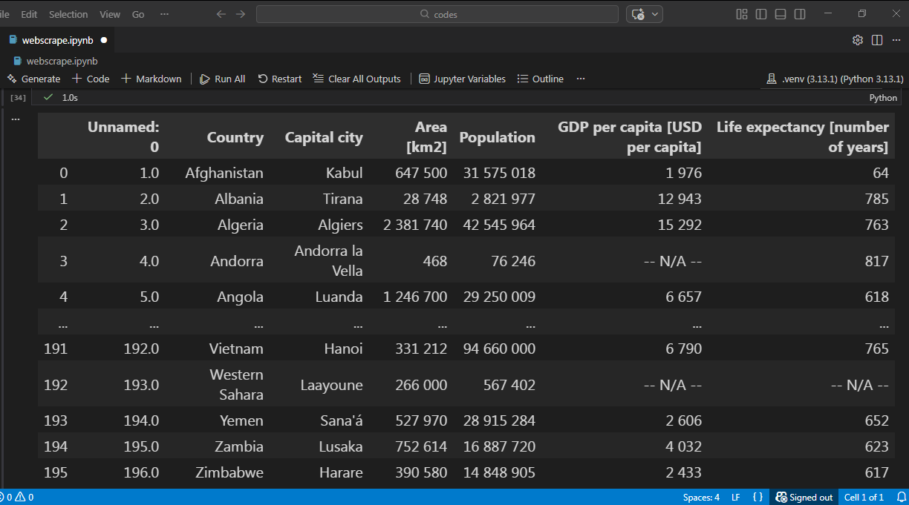Click Generate sparkle icon in toolbar
Screen dimensions: 909x505
(12, 79)
